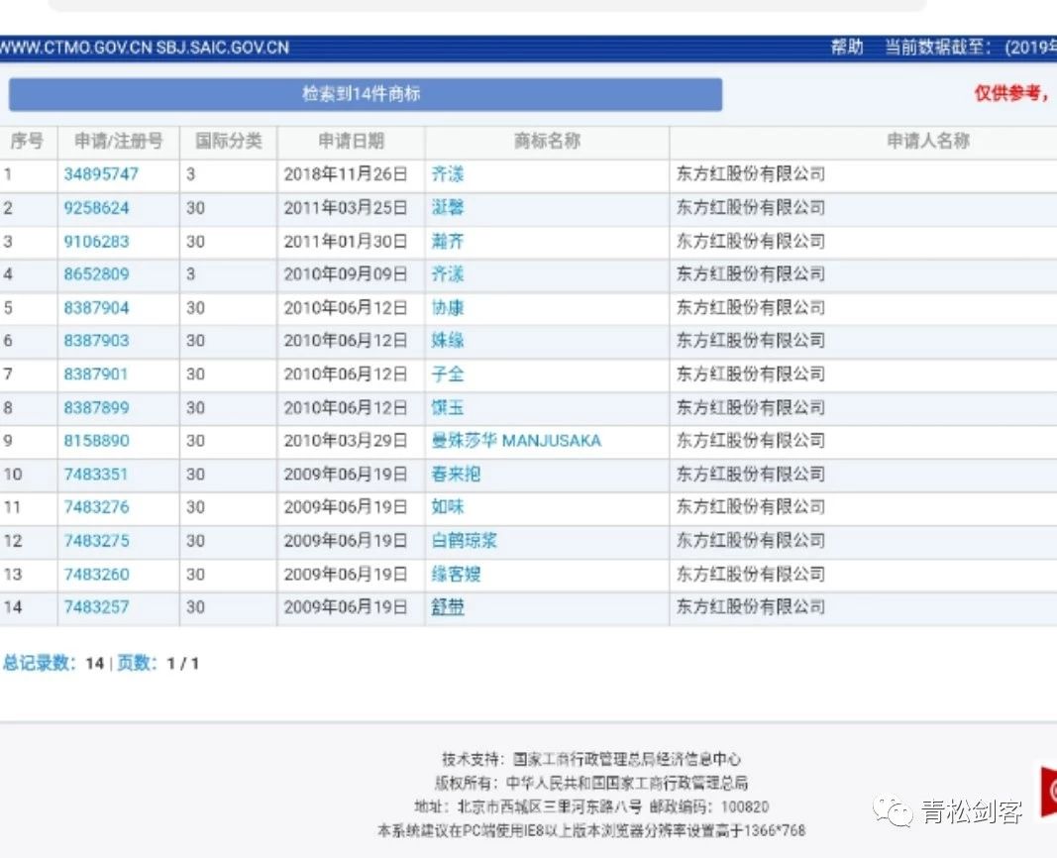Open the 曼殊莎华 MANJUSAKA trademark link

coord(515,441)
